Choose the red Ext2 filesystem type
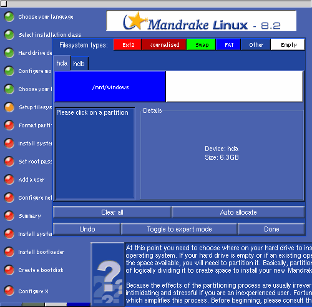Image resolution: width=312 pixels, height=307 pixels. tap(127, 44)
